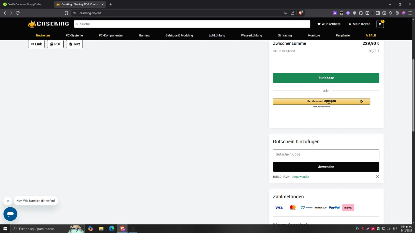Go back in browser history

click(x=5, y=13)
